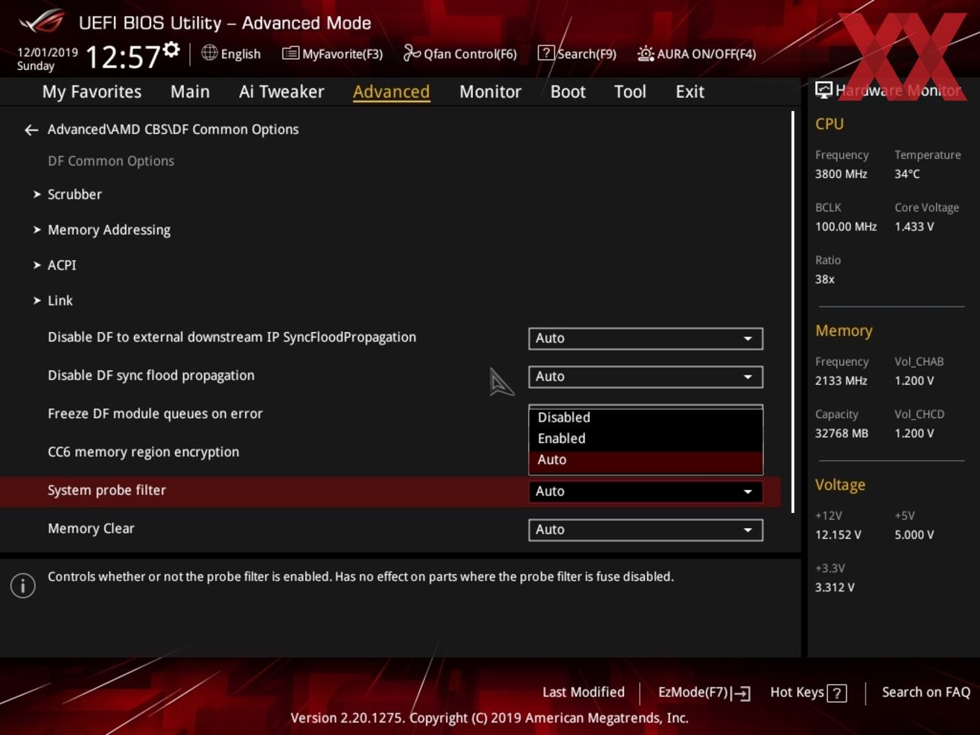Open the external downstream IP SyncFloodPropagation dropdown
The image size is (980, 735).
tap(646, 339)
